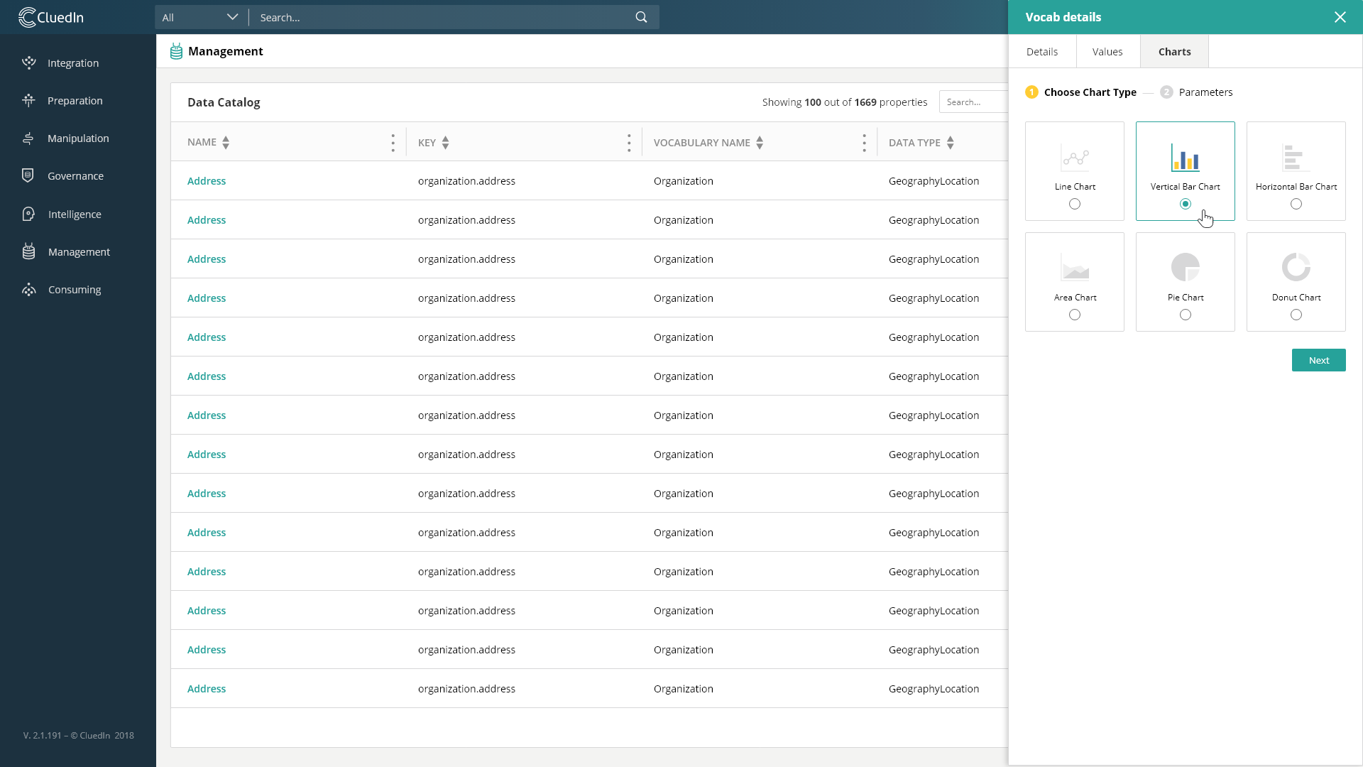Click the Consuming sidebar icon
The image size is (1363, 767).
tap(28, 290)
